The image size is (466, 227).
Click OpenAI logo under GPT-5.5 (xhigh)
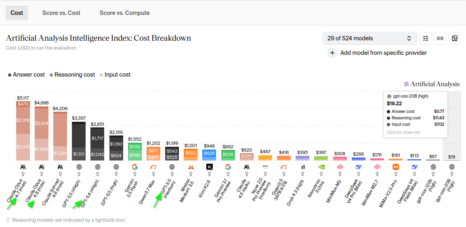coord(79,167)
